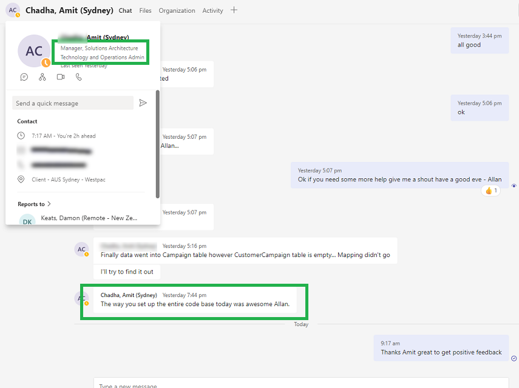Switch to the Activity tab
This screenshot has width=519, height=388.
[x=212, y=11]
